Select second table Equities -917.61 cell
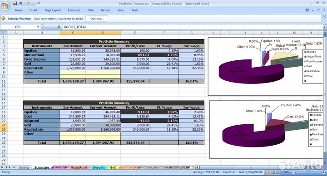The height and width of the screenshot is (176, 327). (x=135, y=112)
